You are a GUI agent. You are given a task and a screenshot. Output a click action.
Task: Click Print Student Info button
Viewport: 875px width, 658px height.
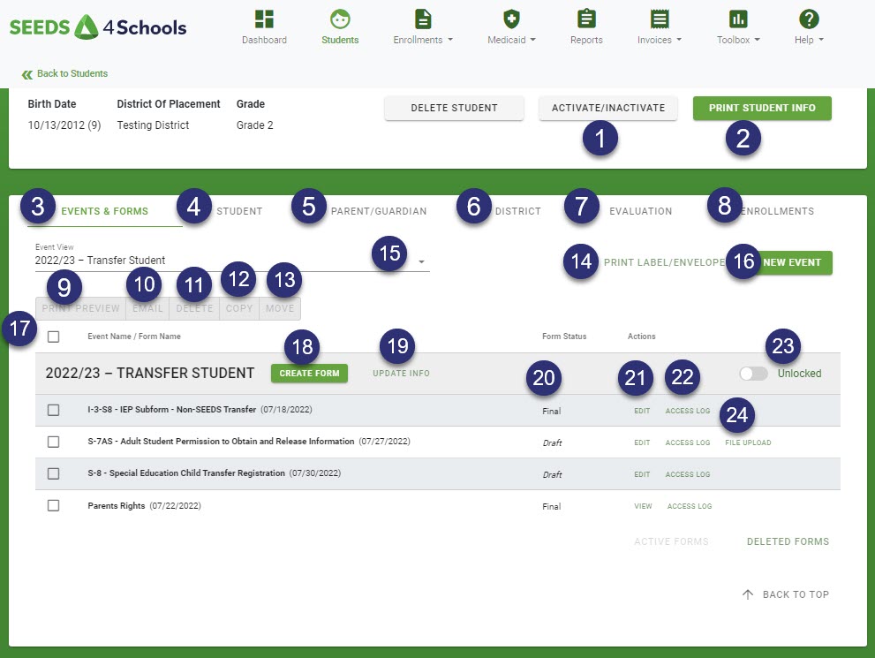coord(762,108)
